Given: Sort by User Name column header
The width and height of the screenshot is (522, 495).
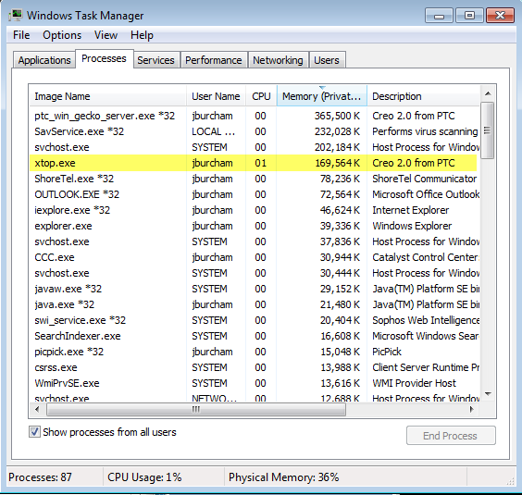Looking at the screenshot, I should [216, 96].
